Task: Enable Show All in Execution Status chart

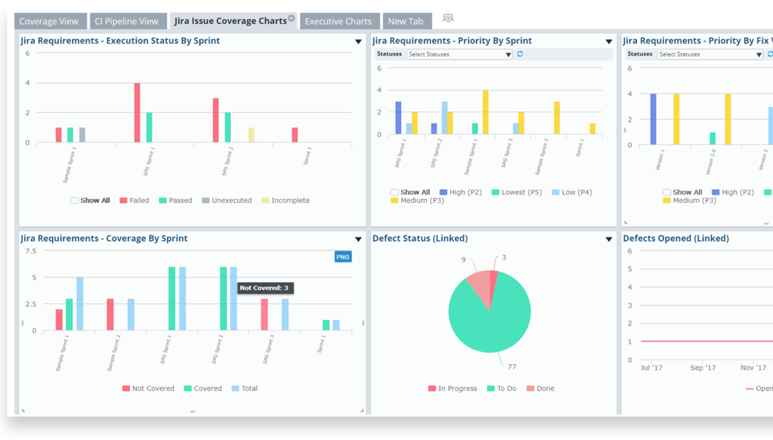Action: coord(75,200)
